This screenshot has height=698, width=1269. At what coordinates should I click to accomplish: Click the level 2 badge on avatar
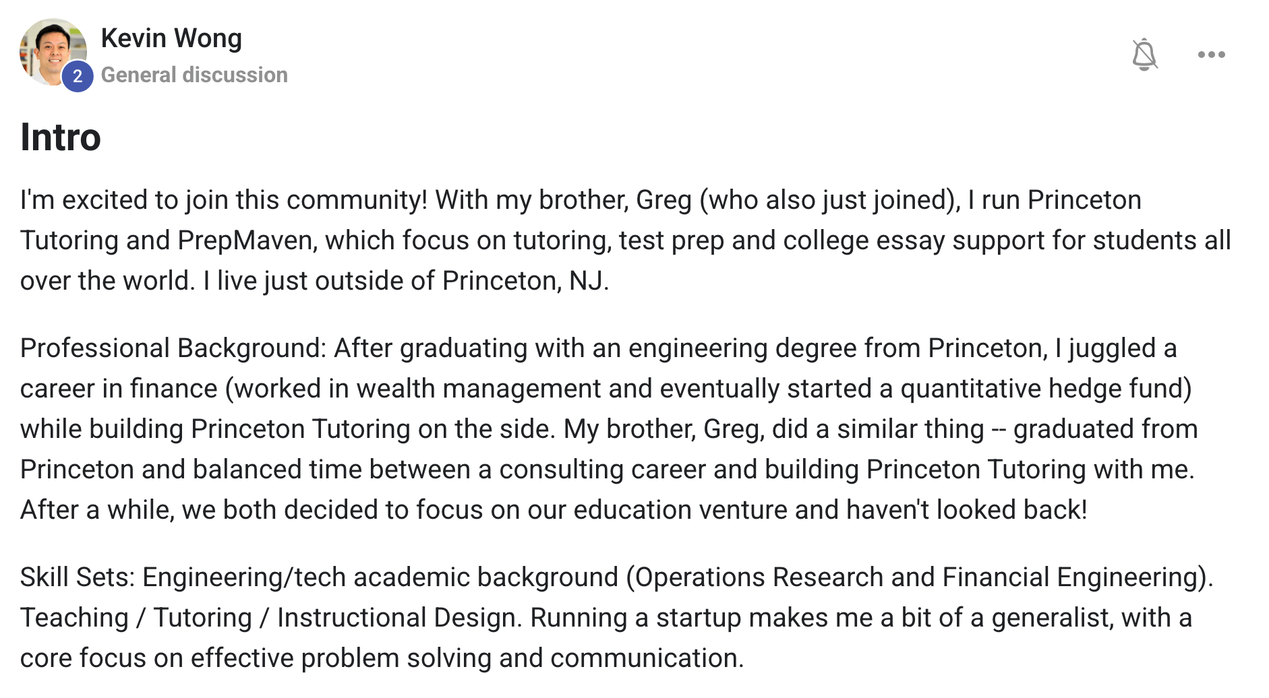coord(78,76)
